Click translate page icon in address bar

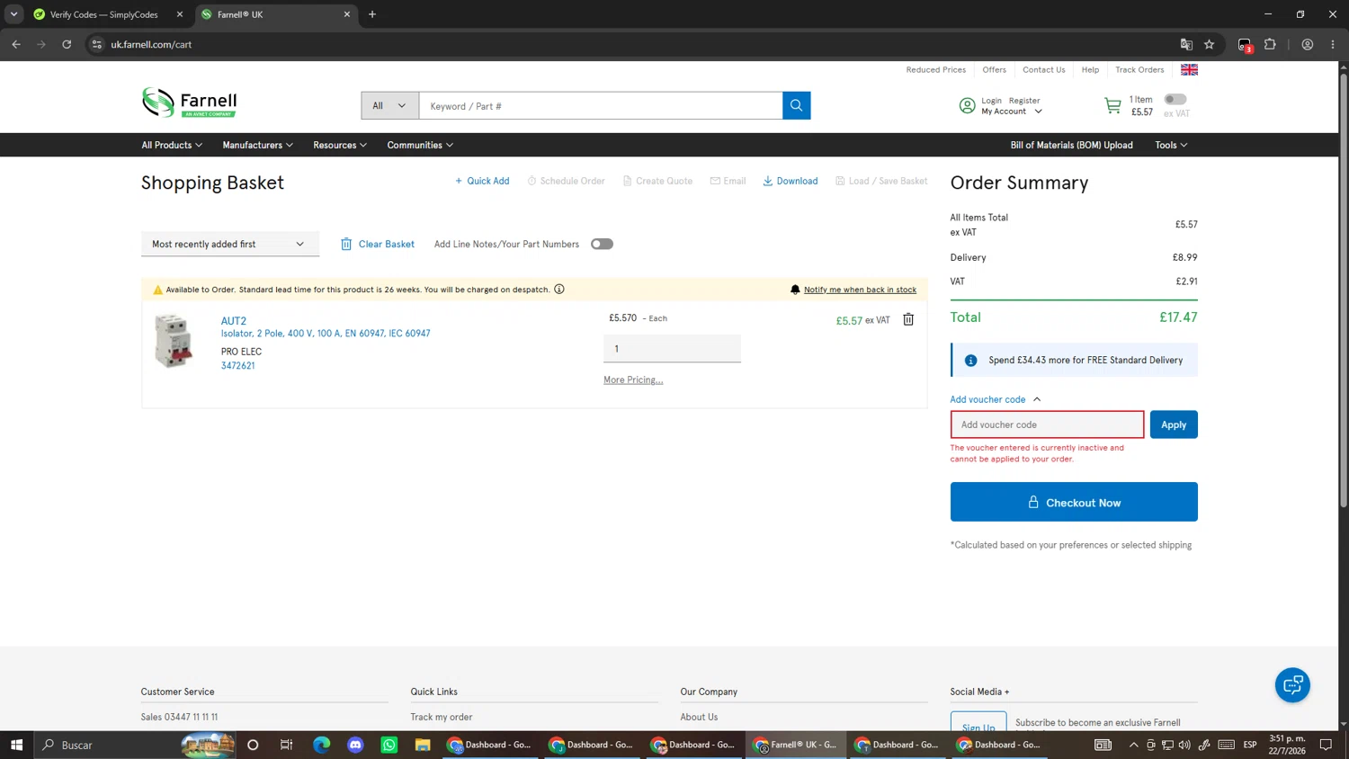(1186, 44)
